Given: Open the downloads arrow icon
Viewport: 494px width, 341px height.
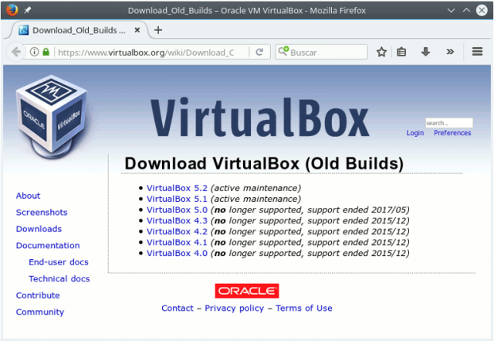Looking at the screenshot, I should (425, 52).
